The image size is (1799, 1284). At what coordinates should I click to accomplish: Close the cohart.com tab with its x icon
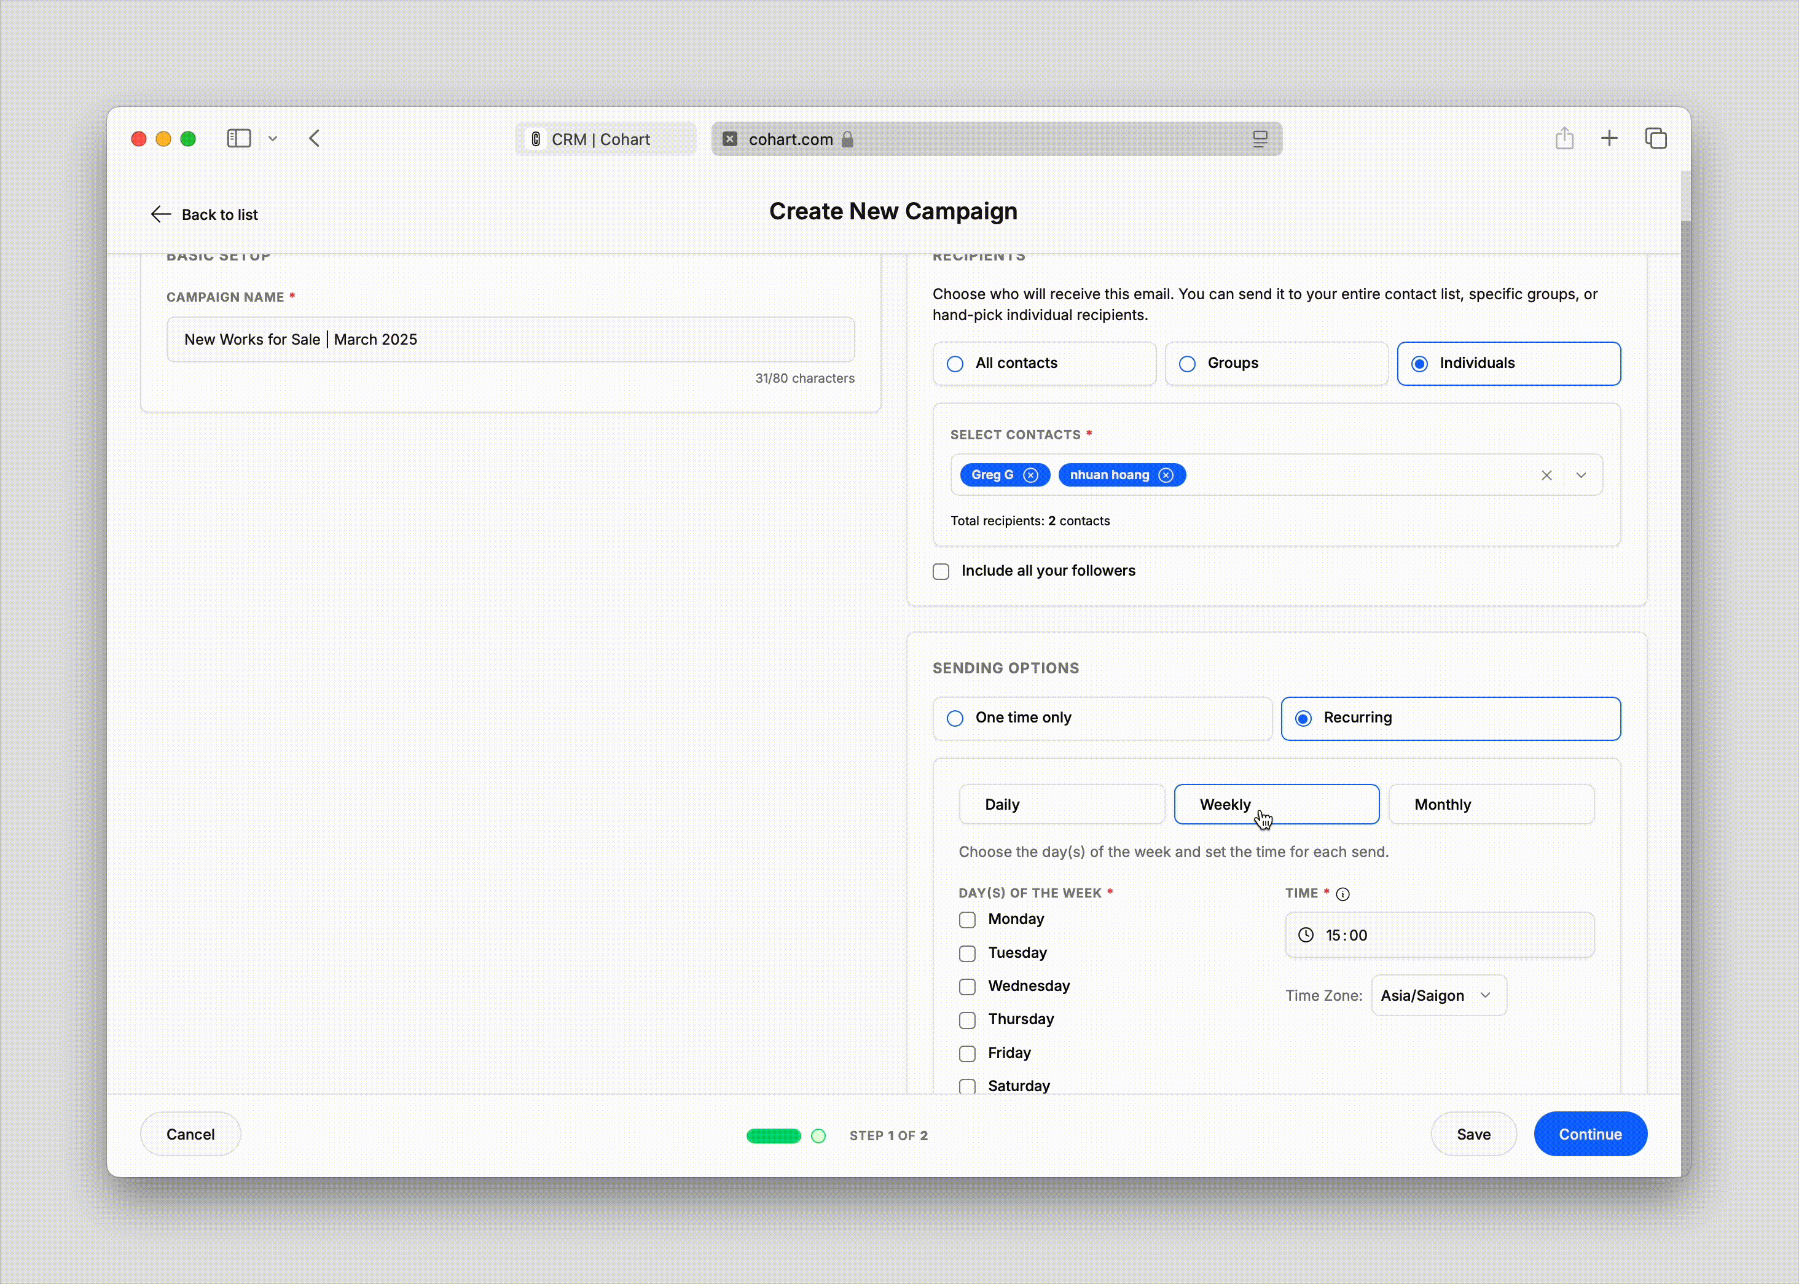coord(730,139)
